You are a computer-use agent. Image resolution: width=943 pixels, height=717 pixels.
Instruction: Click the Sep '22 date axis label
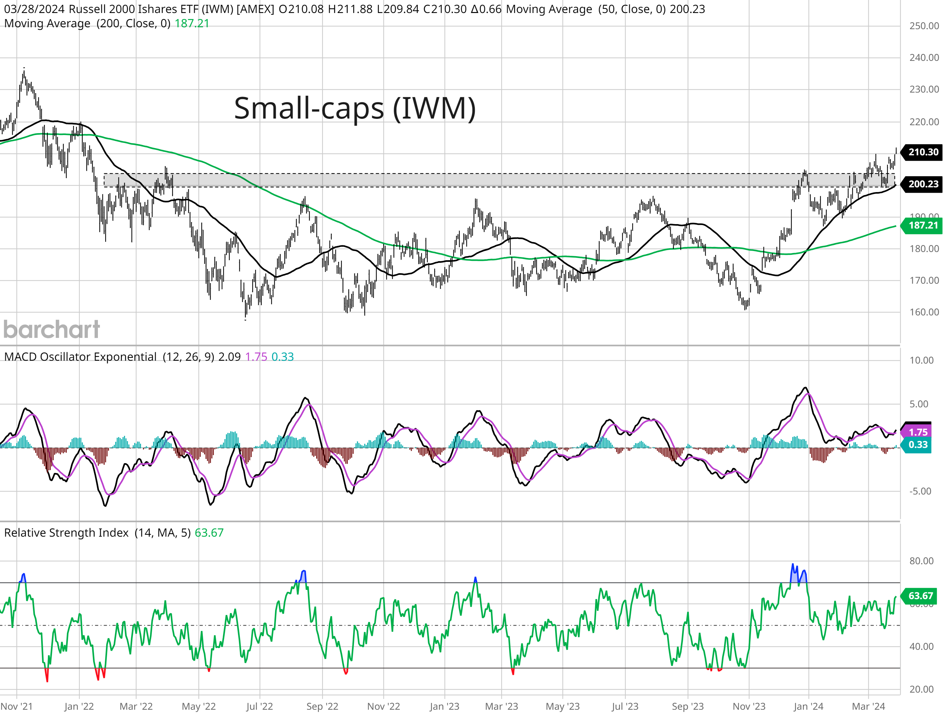pos(322,707)
